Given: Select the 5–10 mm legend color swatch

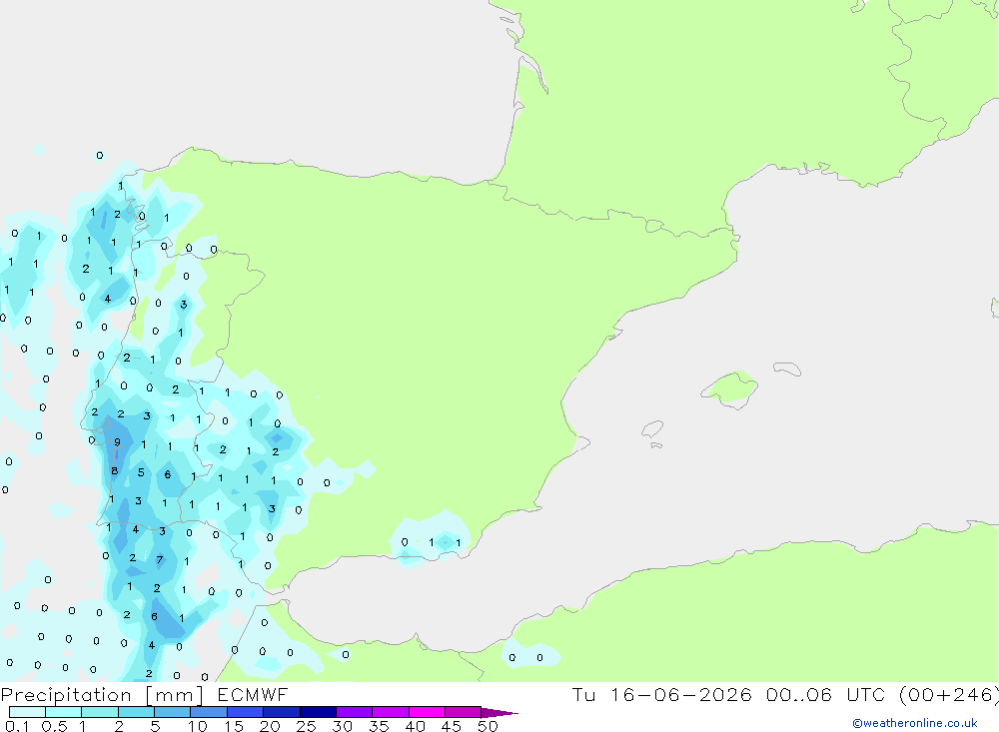Looking at the screenshot, I should (x=173, y=712).
